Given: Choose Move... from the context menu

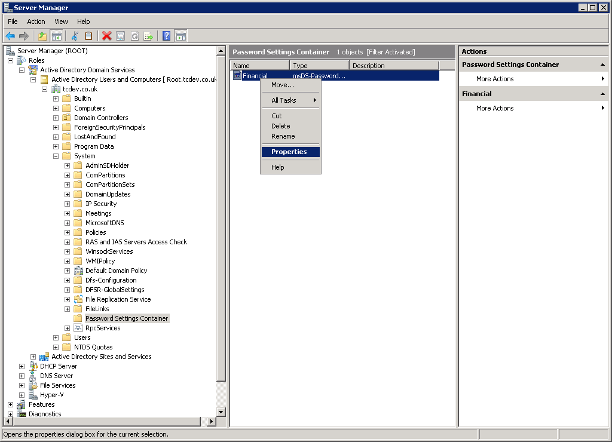Looking at the screenshot, I should (291, 85).
